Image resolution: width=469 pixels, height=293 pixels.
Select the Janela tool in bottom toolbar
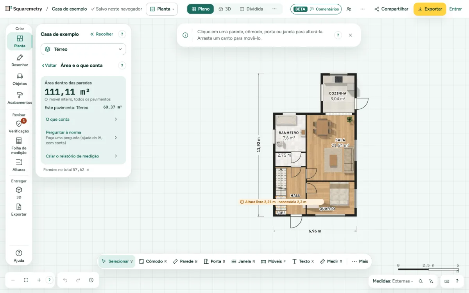click(243, 261)
